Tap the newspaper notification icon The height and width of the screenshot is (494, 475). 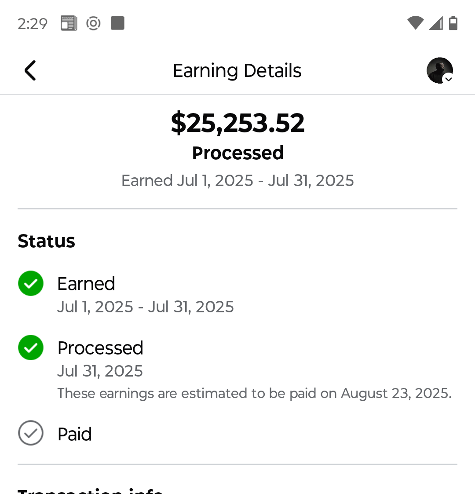click(x=69, y=23)
